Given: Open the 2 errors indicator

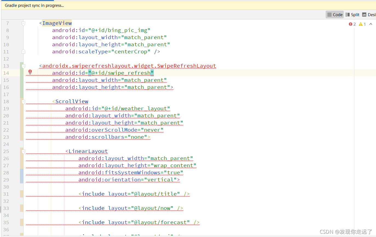Looking at the screenshot, I should tap(352, 24).
